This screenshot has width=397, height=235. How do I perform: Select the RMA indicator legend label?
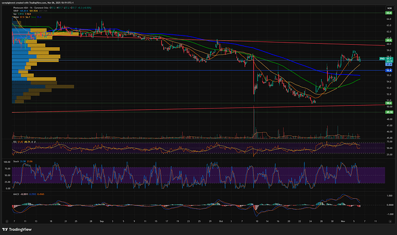tap(16, 17)
